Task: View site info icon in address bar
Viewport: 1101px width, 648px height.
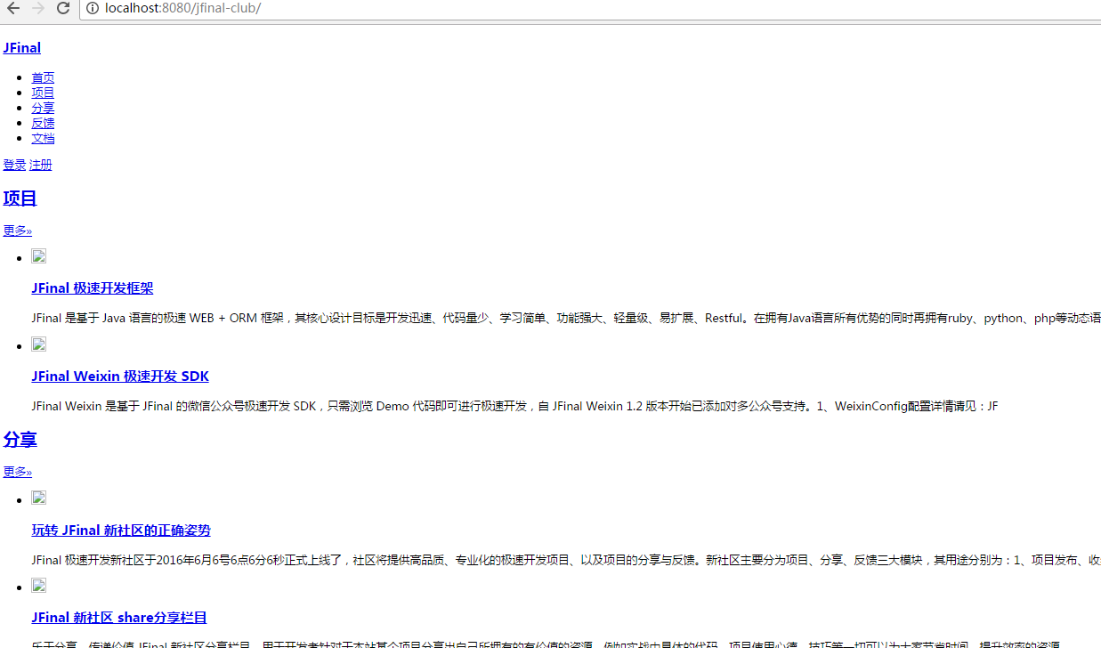Action: [x=92, y=9]
